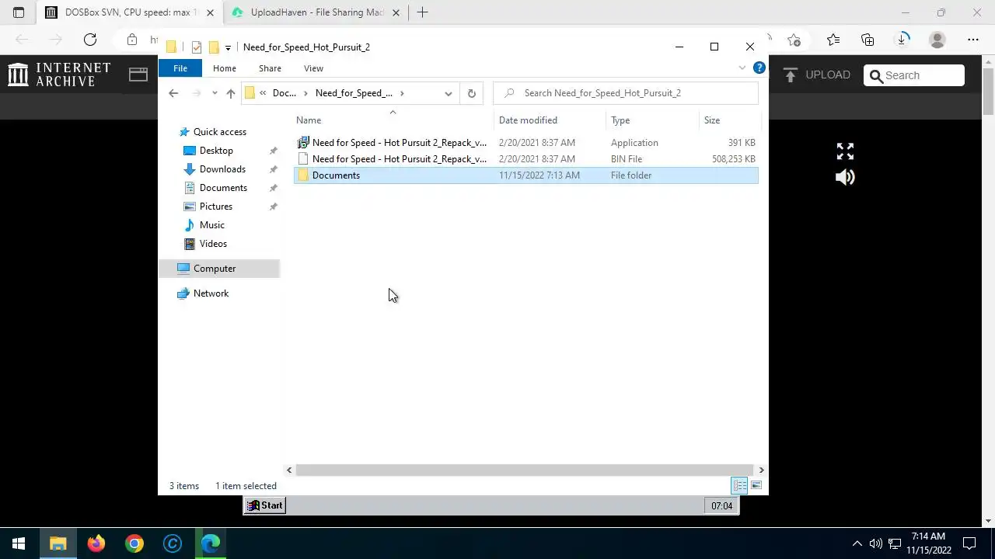995x559 pixels.
Task: Open a new browser tab
Action: tap(422, 12)
